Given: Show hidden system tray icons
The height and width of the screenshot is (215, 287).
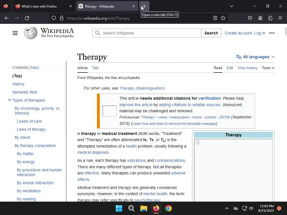Looking at the screenshot, I should [x=226, y=208].
